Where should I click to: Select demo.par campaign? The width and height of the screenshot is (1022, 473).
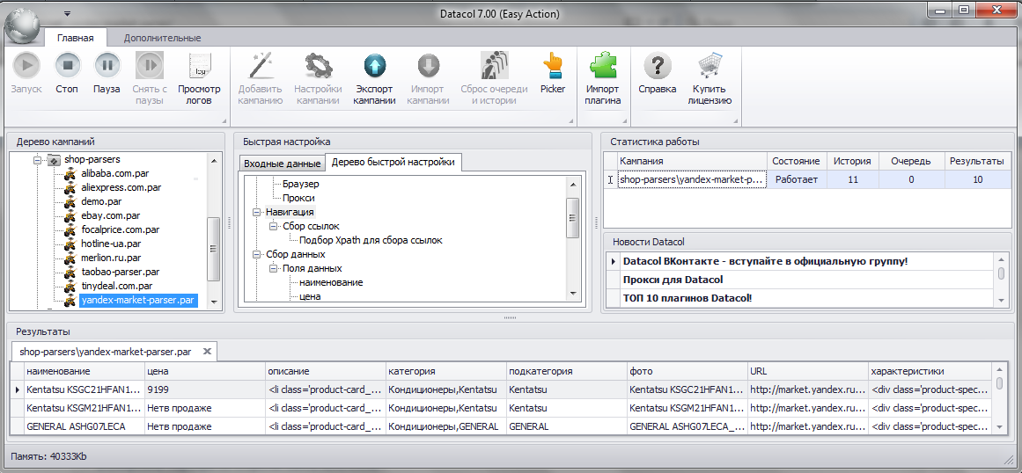(x=102, y=201)
